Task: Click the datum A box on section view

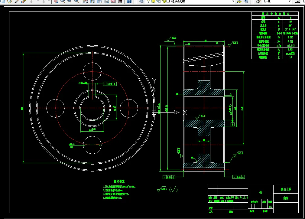Action: point(232,124)
